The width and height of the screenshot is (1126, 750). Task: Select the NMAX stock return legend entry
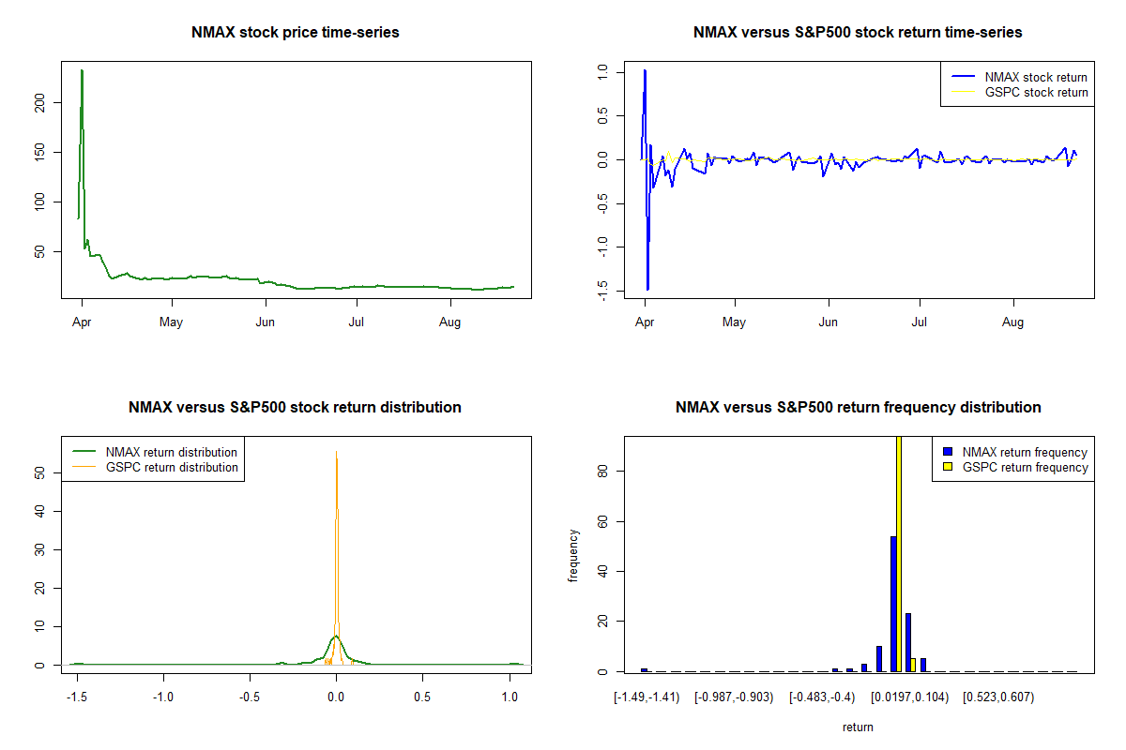click(1036, 77)
